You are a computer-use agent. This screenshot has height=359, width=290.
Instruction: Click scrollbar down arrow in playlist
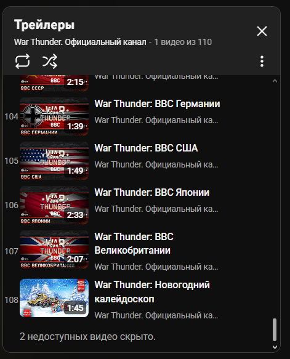pos(275,347)
